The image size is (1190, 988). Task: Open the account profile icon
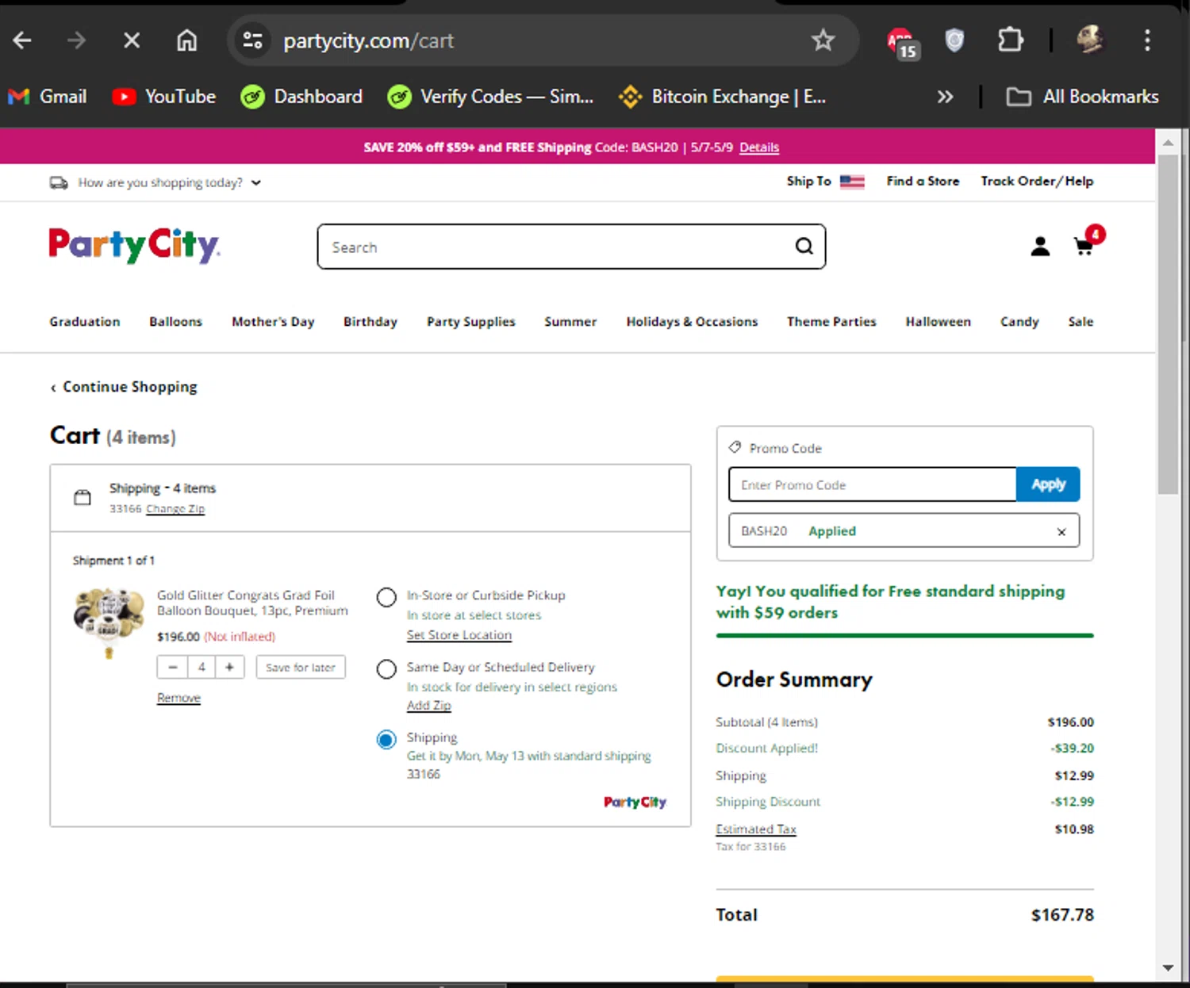(1040, 247)
